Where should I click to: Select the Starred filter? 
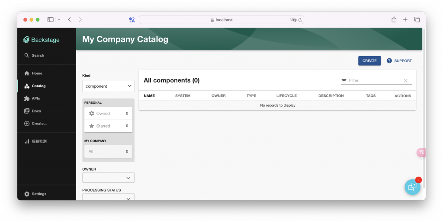pos(108,126)
